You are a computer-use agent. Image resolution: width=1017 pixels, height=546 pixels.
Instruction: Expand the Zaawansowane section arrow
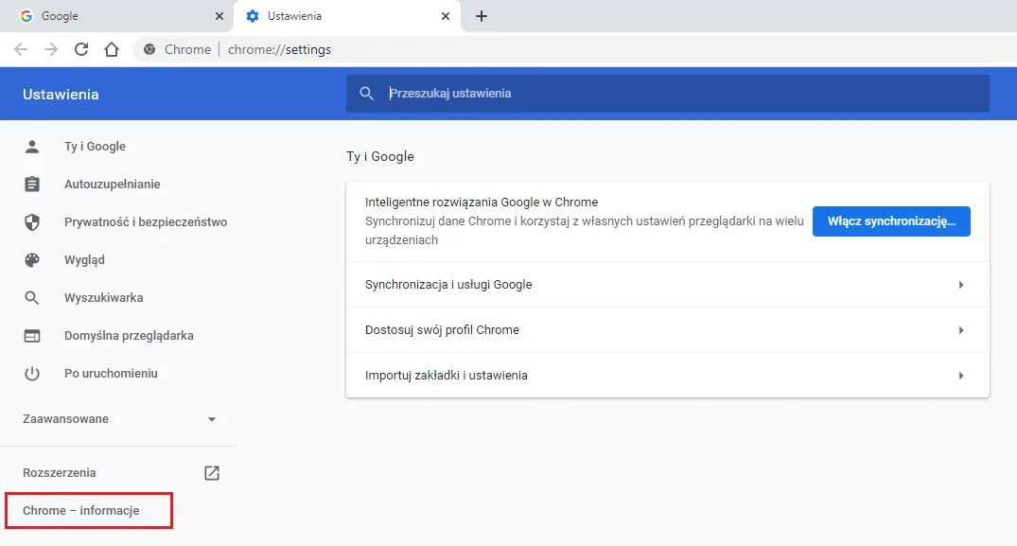click(x=212, y=419)
